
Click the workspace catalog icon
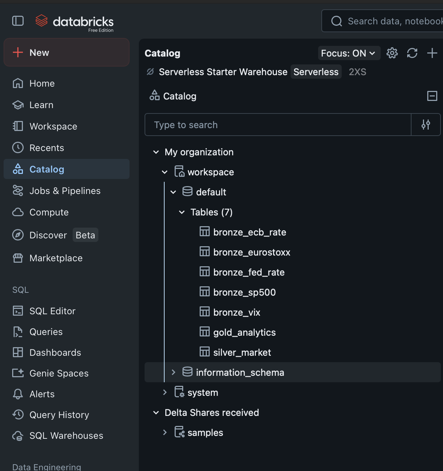point(179,171)
